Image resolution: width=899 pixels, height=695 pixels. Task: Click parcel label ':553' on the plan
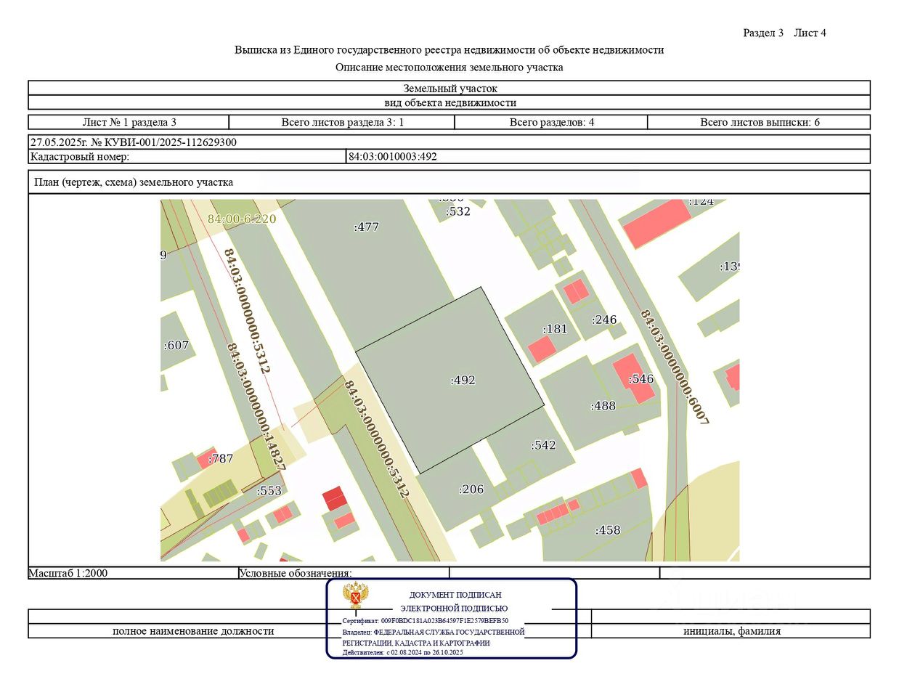tap(269, 491)
